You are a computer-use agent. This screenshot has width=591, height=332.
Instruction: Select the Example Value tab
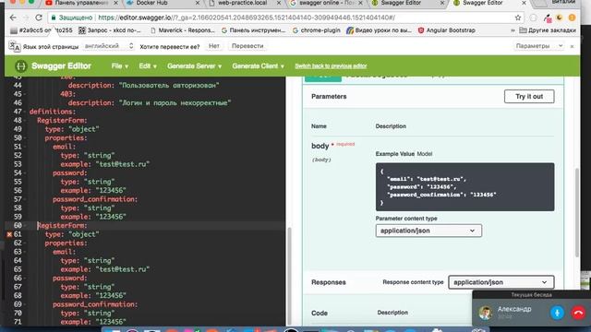coord(394,154)
